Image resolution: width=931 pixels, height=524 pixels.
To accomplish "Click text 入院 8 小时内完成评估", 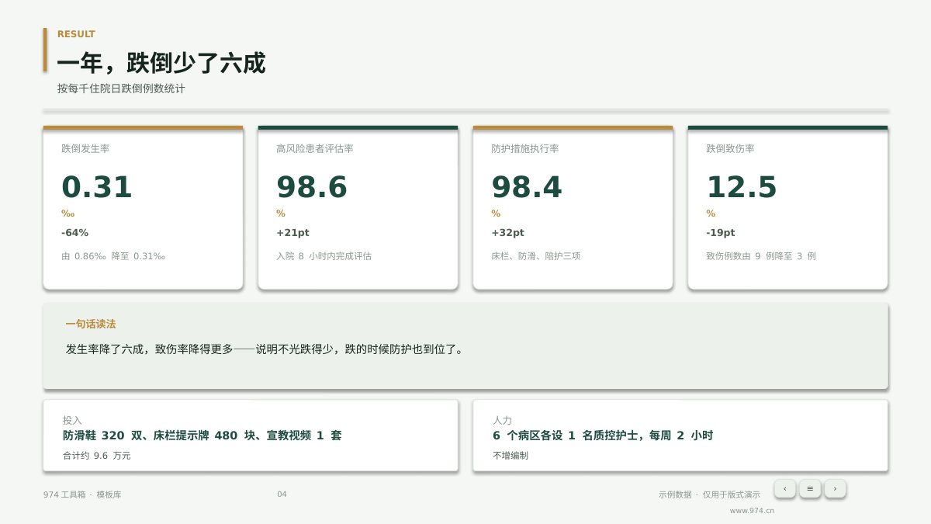I will pyautogui.click(x=324, y=256).
